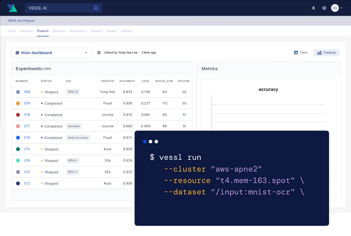Click the blue dot in terminal window
This screenshot has height=236, width=351.
tap(145, 142)
